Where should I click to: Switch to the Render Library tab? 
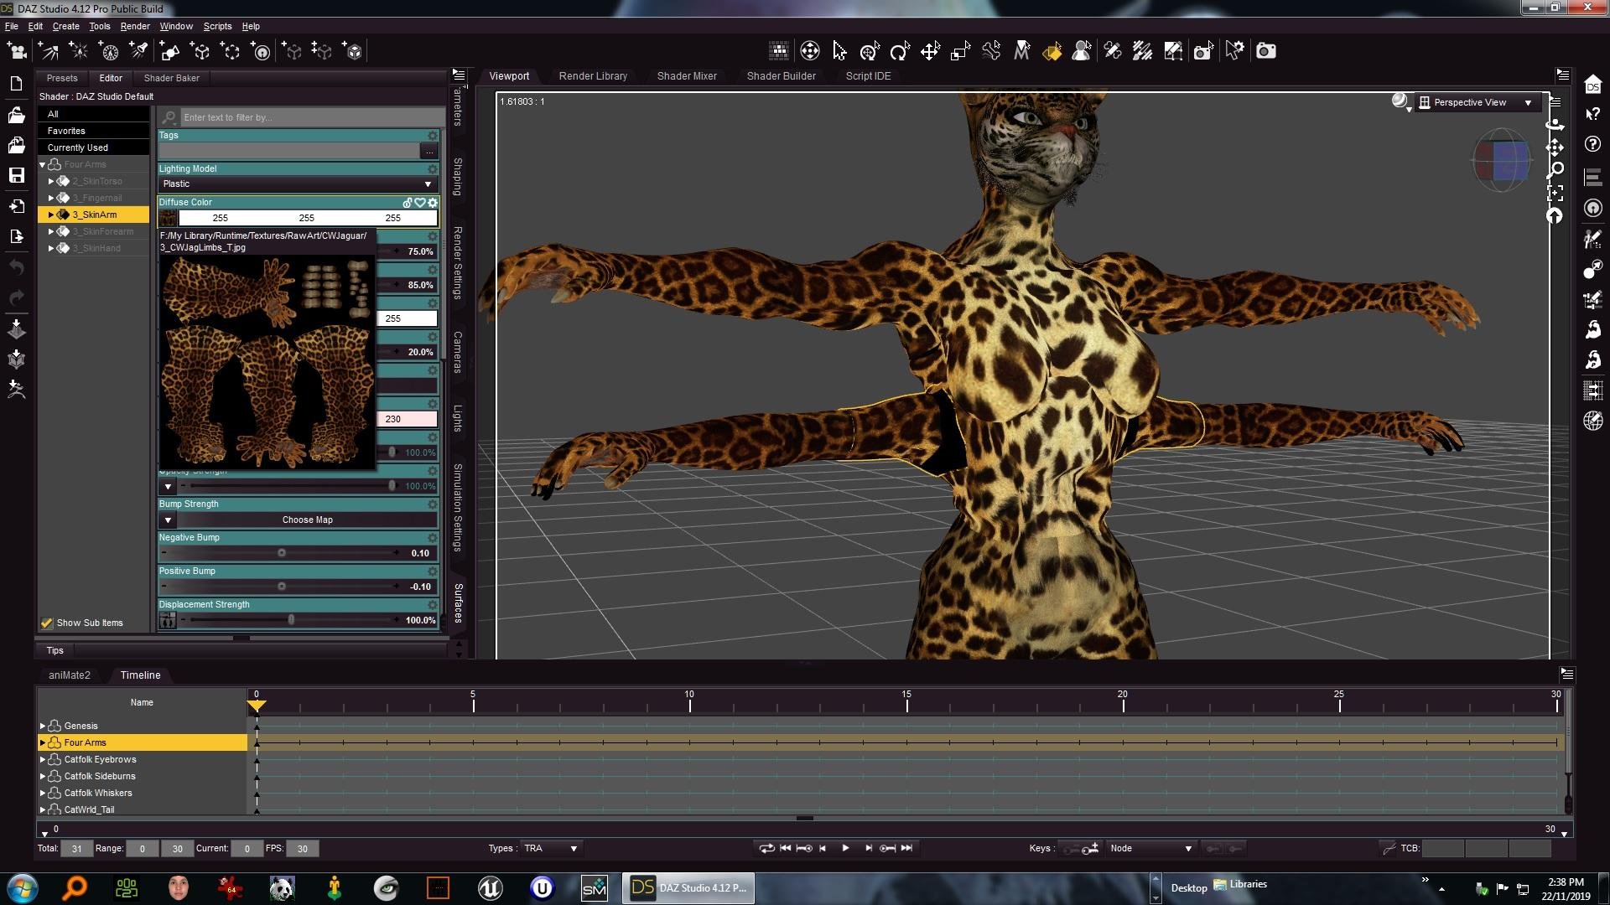(593, 75)
